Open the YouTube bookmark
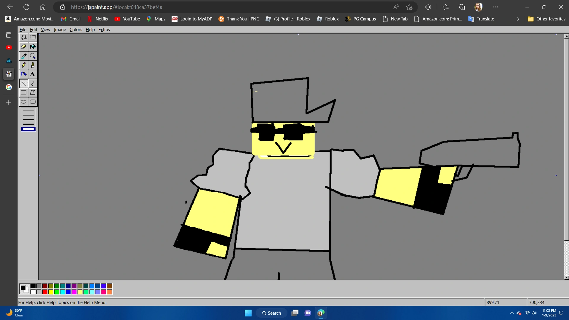Image resolution: width=569 pixels, height=320 pixels. tap(127, 19)
